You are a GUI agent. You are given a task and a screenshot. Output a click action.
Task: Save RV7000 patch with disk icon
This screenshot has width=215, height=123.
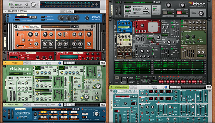[x=35, y=17]
